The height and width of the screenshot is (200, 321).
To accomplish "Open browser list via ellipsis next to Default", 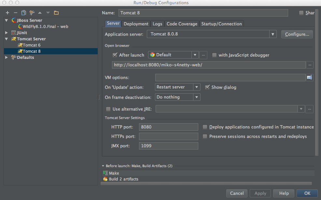I will [x=203, y=55].
